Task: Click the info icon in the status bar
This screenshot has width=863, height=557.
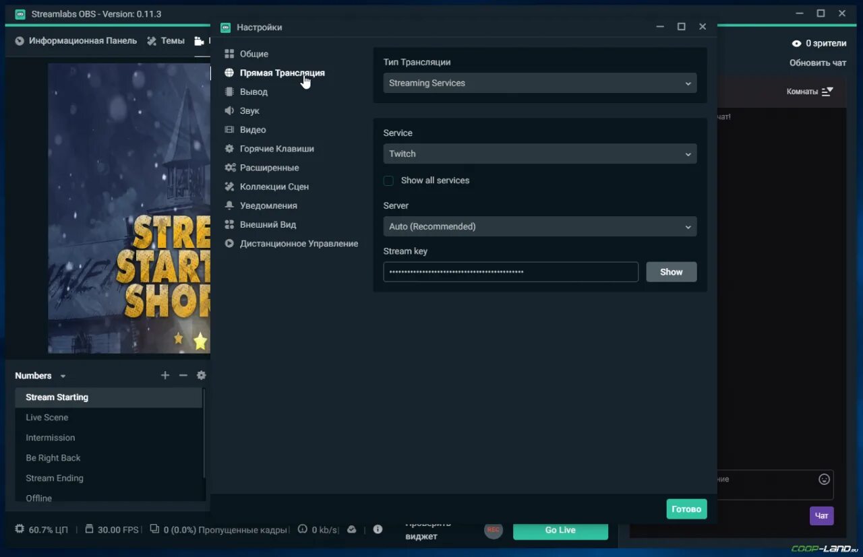Action: coord(378,529)
